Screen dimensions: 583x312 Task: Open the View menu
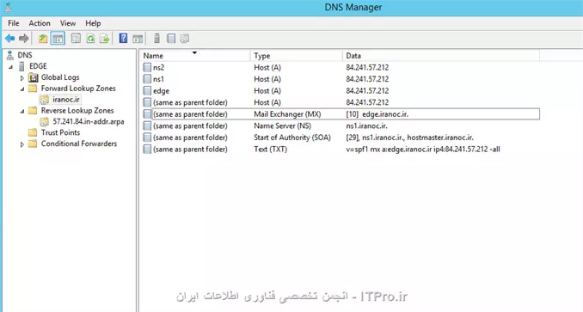[68, 23]
